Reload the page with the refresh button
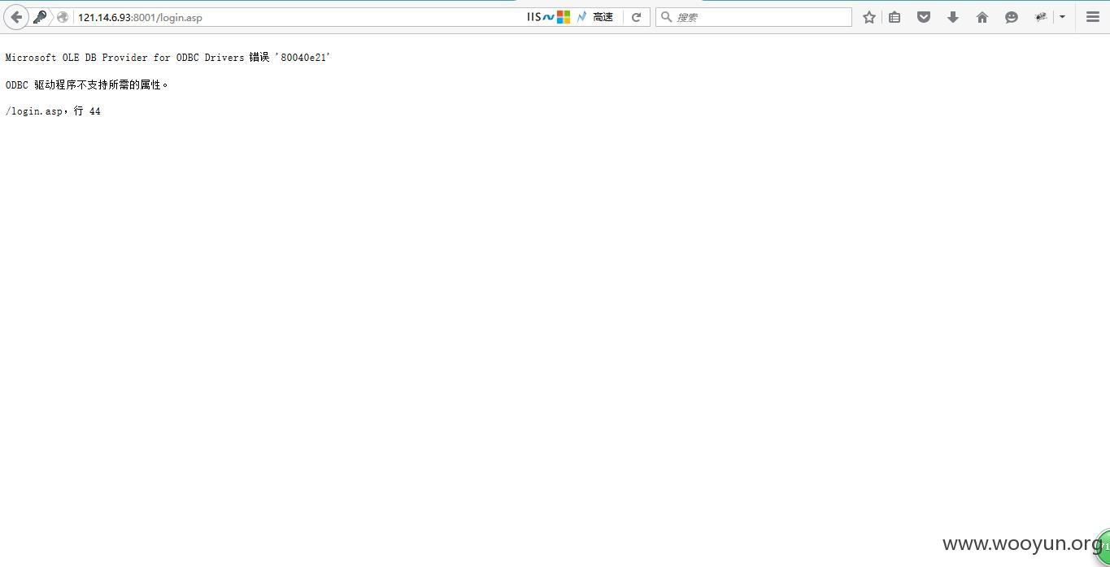1110x567 pixels. tap(637, 17)
